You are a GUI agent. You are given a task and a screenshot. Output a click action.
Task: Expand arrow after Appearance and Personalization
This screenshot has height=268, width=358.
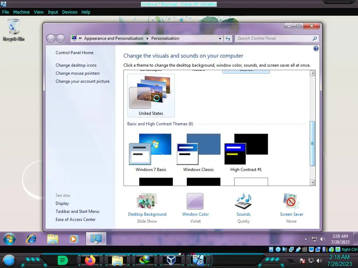(147, 38)
